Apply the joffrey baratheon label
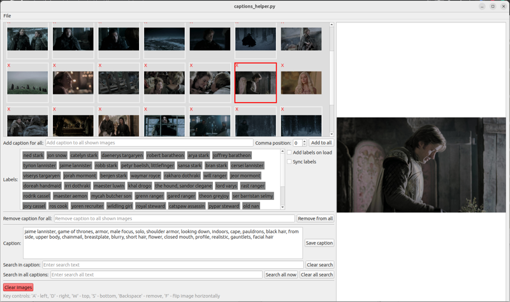The image size is (510, 302). pos(232,155)
